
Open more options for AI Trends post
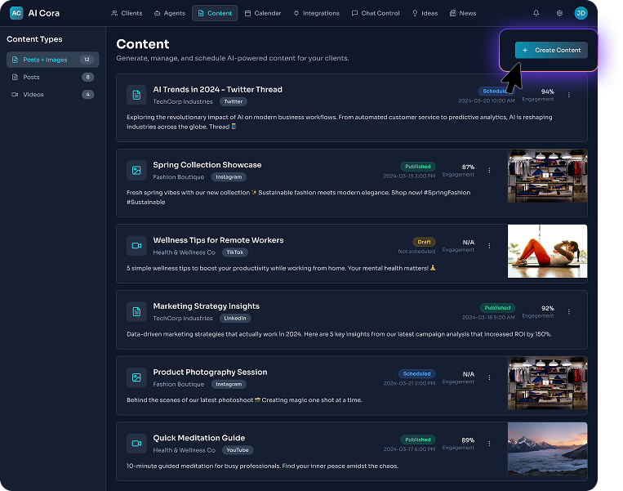click(569, 95)
